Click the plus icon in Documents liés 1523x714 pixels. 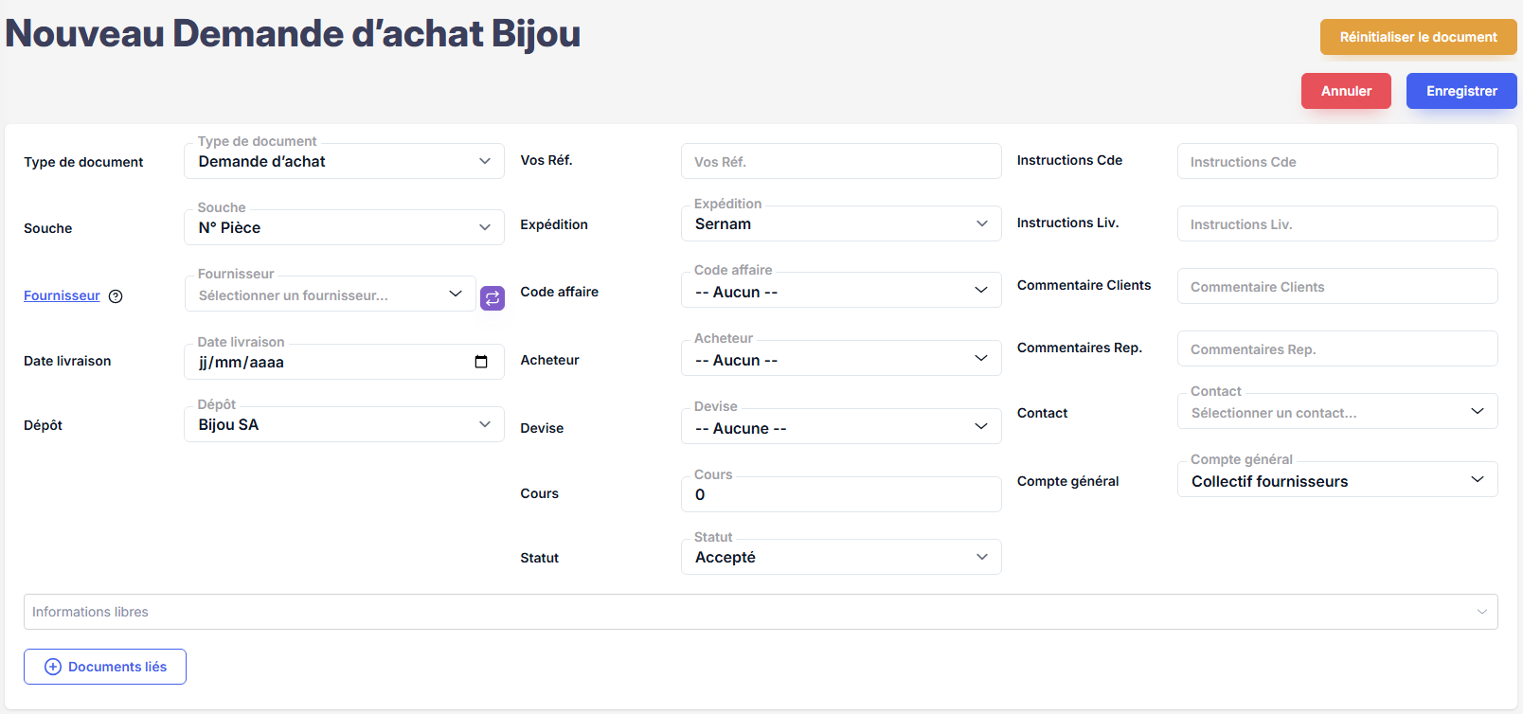53,667
